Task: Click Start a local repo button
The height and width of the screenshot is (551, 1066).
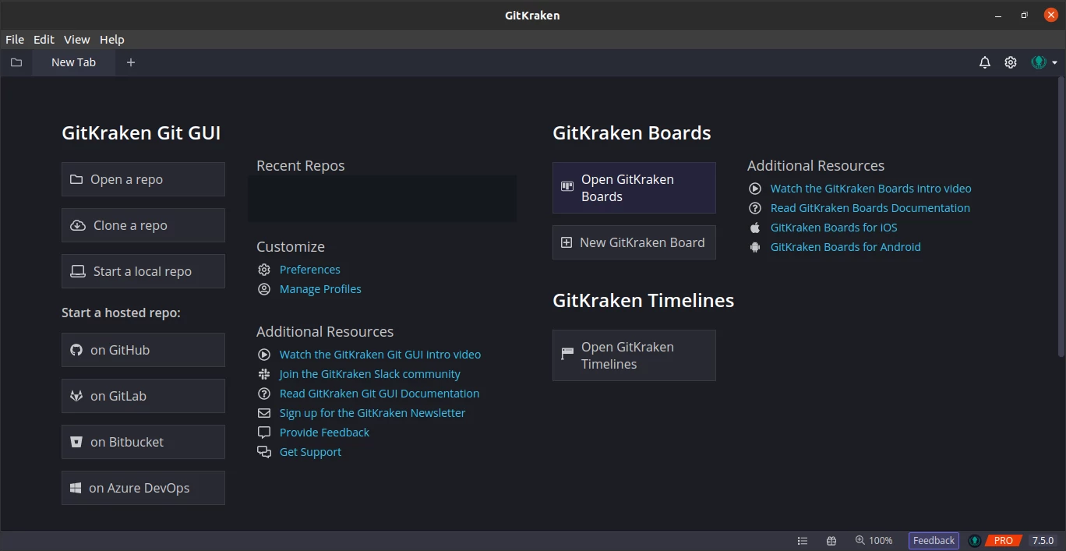Action: pyautogui.click(x=143, y=271)
